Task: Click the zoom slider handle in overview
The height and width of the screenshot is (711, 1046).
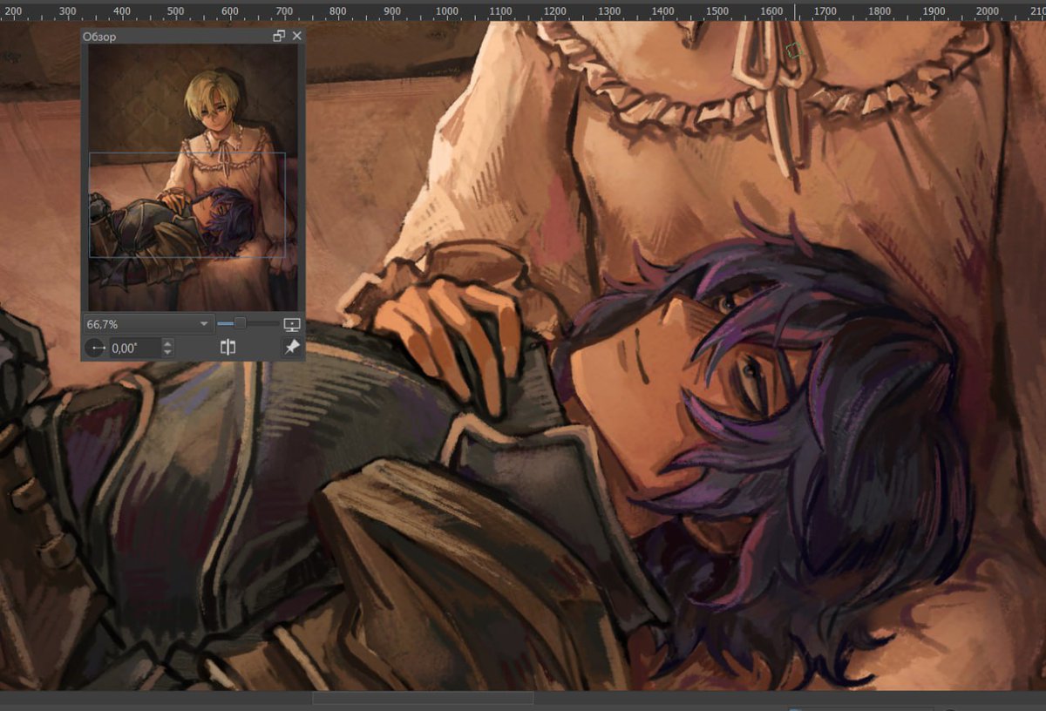Action: [240, 323]
